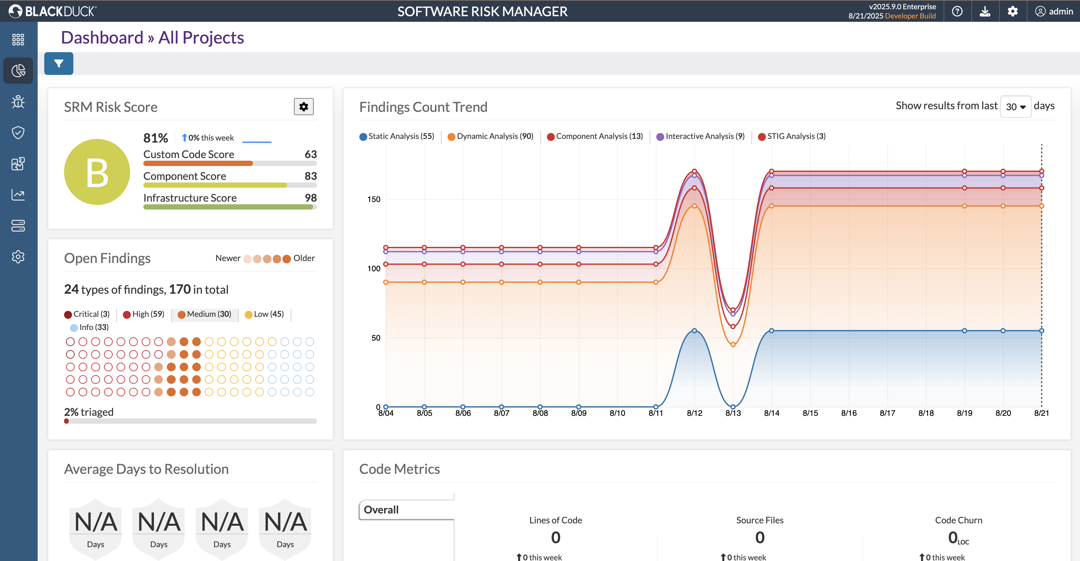Open SRM Risk Score gear settings
1080x561 pixels.
(304, 107)
